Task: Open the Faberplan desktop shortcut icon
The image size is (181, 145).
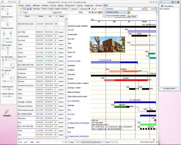Action: point(7,113)
